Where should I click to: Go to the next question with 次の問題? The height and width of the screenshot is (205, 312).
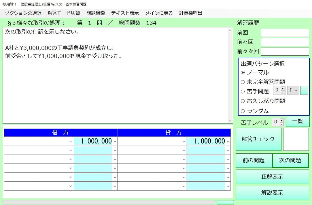291,161
